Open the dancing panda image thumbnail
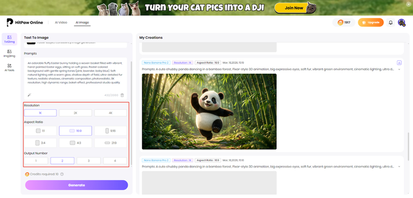Viewport: 413px width, 198px height. pos(209,111)
